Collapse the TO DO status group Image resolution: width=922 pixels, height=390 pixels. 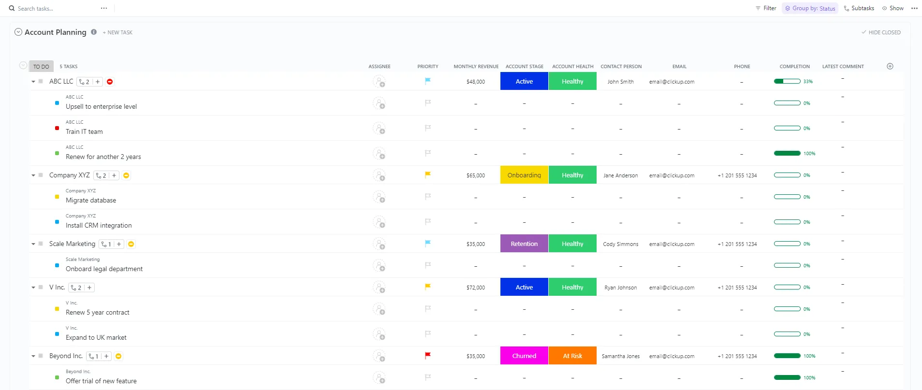tap(23, 66)
